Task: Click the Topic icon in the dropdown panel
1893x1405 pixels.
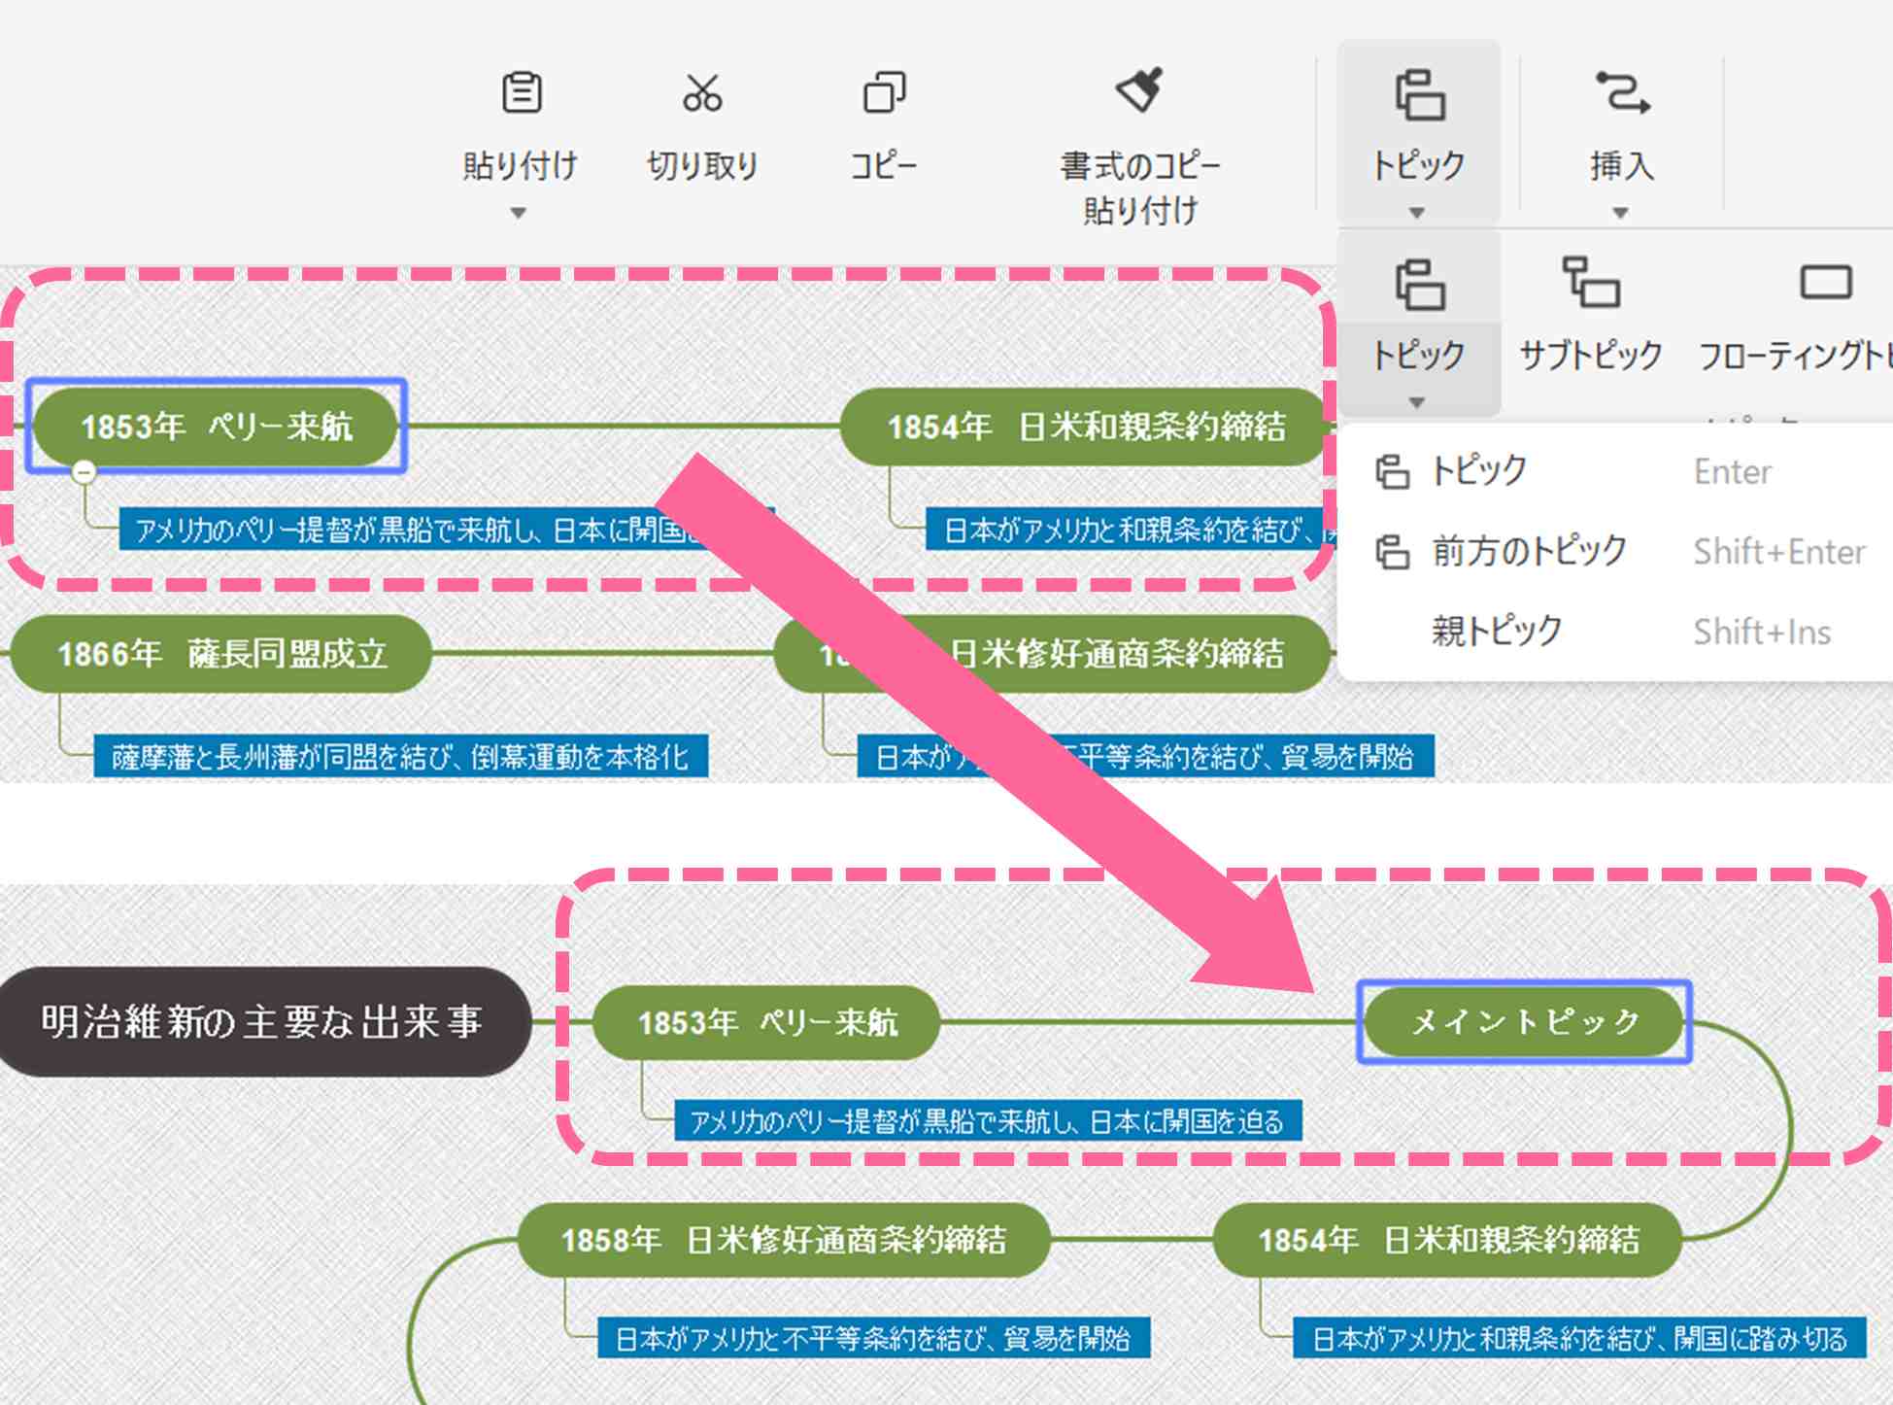Action: pyautogui.click(x=1419, y=284)
